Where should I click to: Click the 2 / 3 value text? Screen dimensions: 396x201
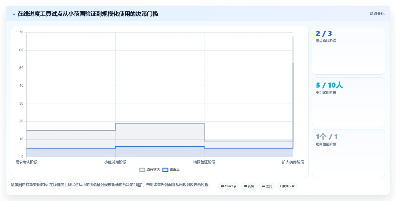coord(324,34)
